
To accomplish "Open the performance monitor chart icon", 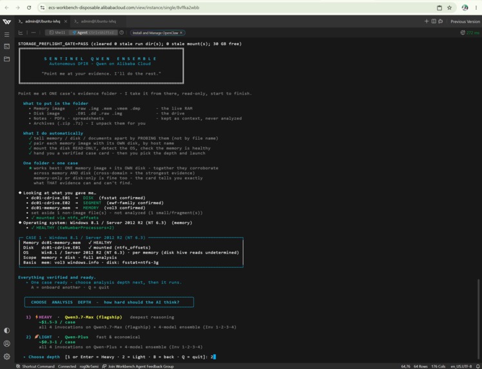I will [x=21, y=33].
